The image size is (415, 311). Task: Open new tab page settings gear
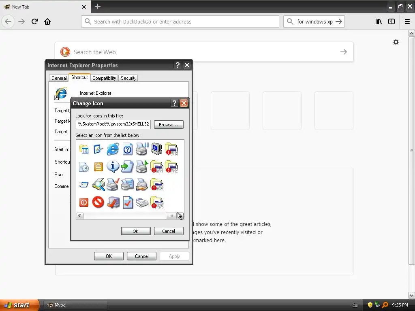[x=396, y=42]
